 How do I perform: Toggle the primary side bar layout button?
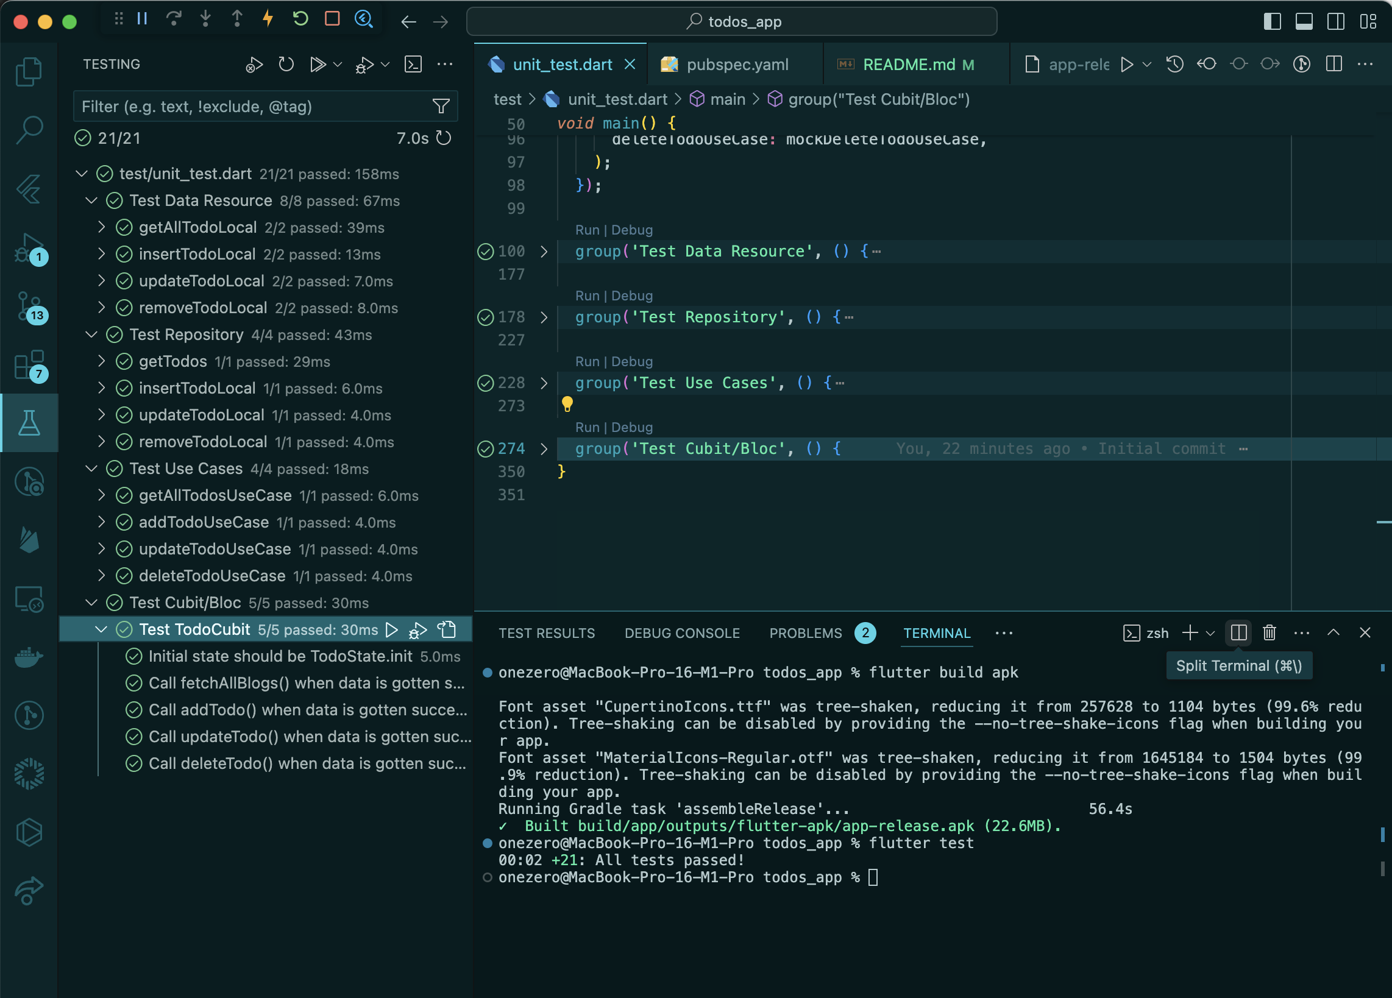pos(1273,21)
